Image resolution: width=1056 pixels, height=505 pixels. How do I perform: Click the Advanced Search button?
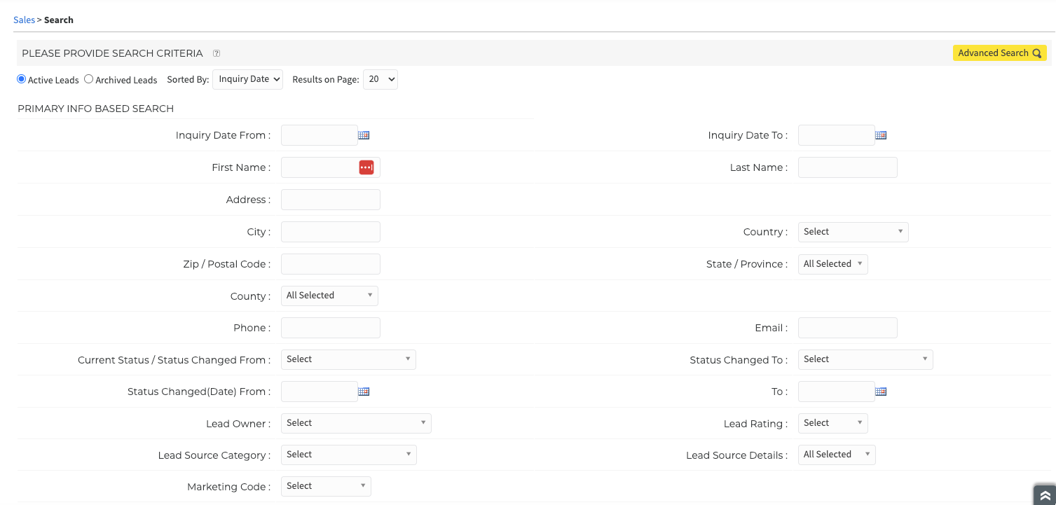[x=999, y=53]
